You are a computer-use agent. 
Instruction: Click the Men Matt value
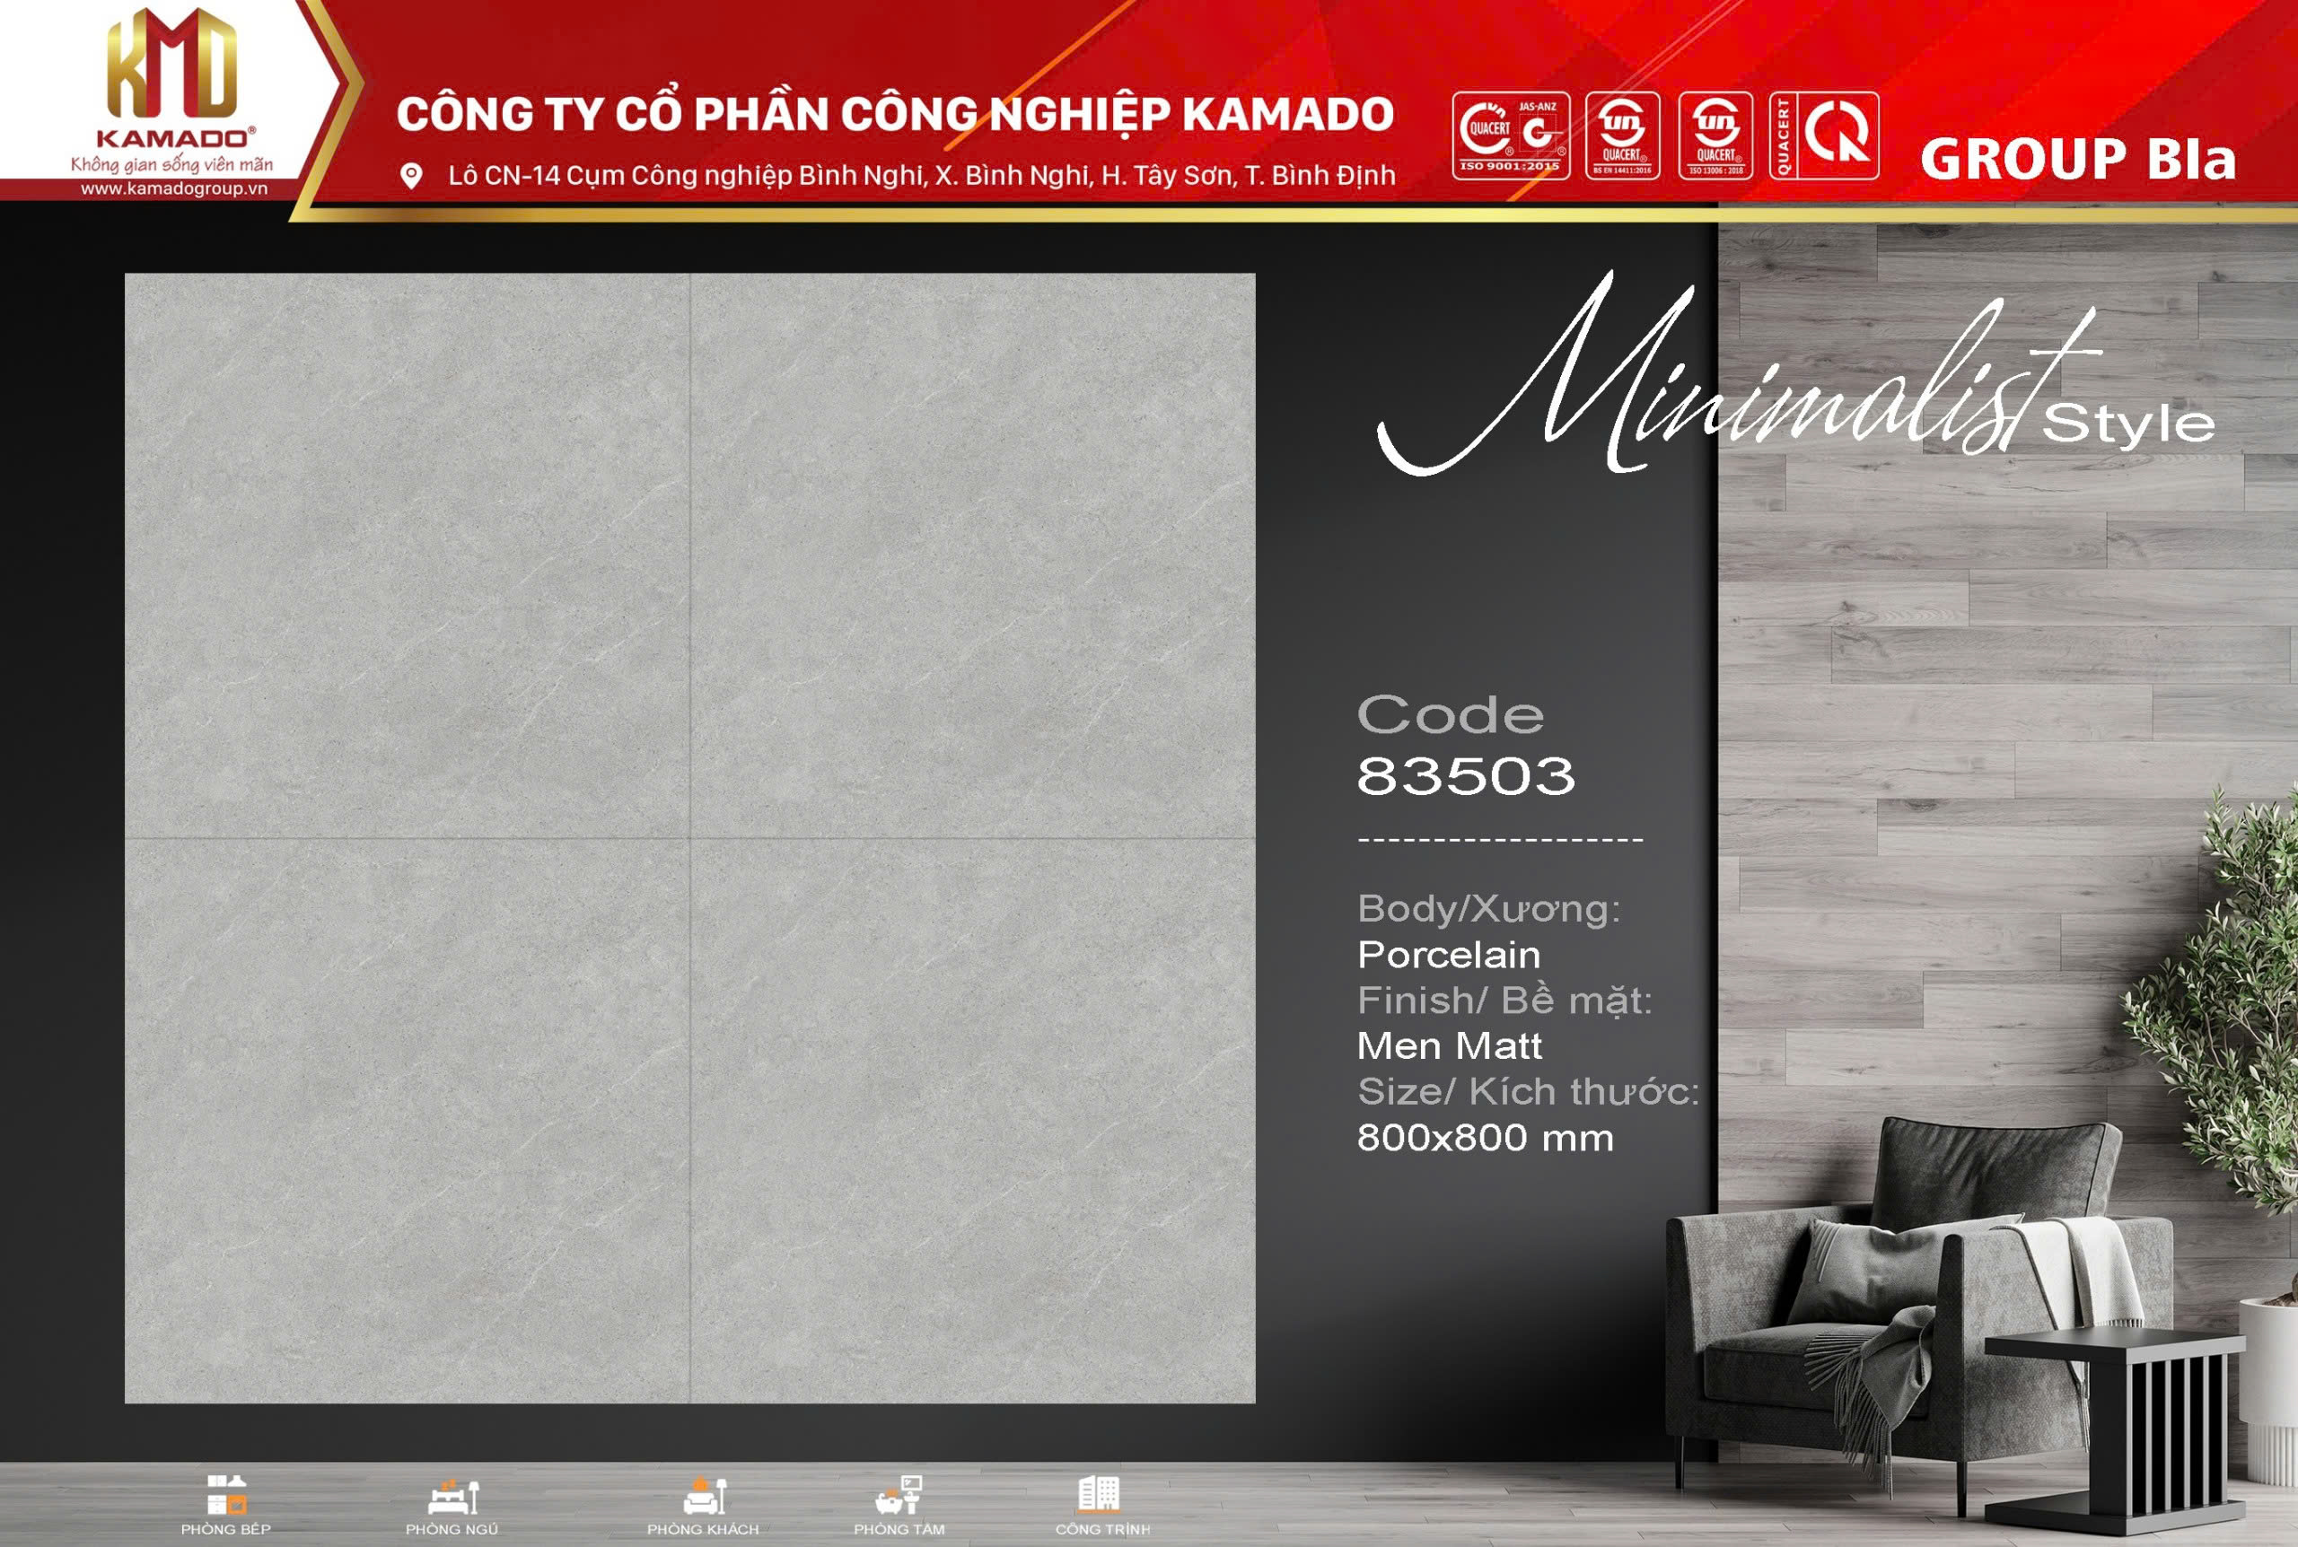coord(1450,1045)
